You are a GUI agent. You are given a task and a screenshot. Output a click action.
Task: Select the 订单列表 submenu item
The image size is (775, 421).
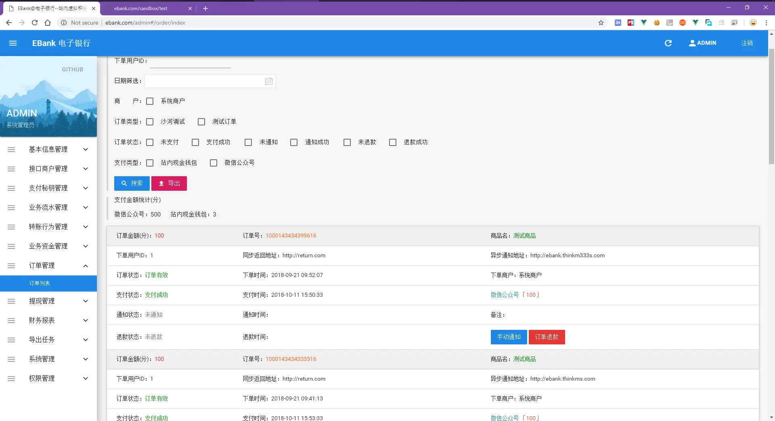[48, 283]
